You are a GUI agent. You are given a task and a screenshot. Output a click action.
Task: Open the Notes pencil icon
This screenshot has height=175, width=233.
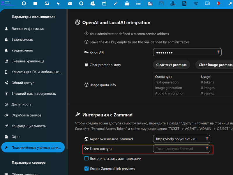pyautogui.click(x=116, y=4)
